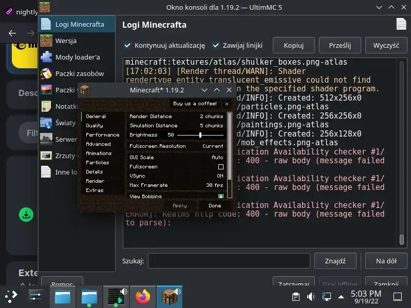Change the Max Framerate 30 fps option
This screenshot has height=308, width=411.
tap(176, 185)
